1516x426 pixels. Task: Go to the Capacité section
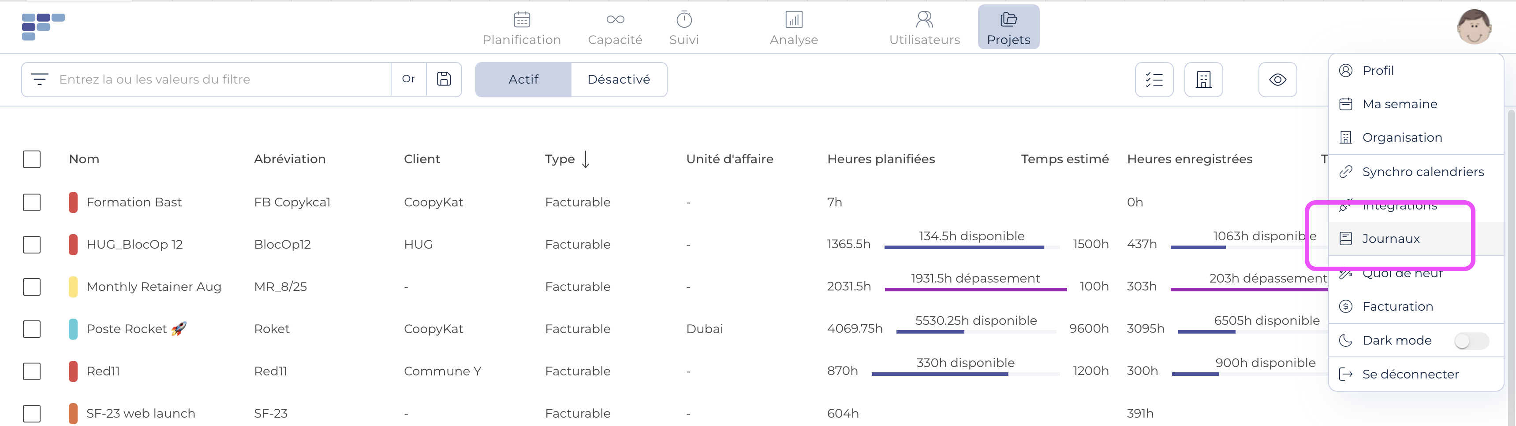(615, 28)
